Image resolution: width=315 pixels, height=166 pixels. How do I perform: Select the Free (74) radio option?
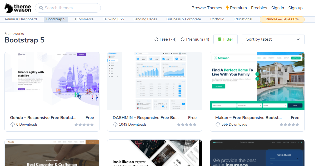(x=156, y=39)
